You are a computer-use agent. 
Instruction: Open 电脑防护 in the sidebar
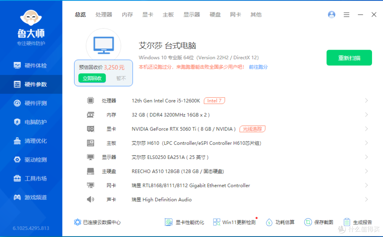[x=31, y=122]
